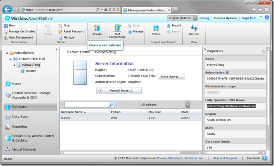Close the Management Portal browser tab

pyautogui.click(x=169, y=10)
